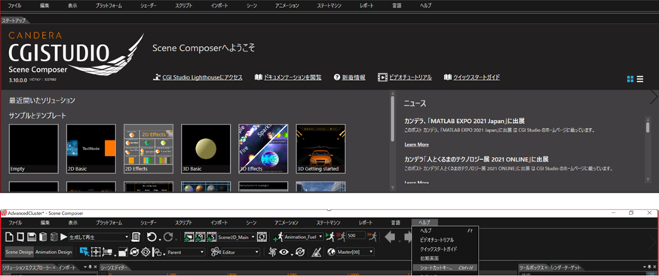Screen dimensions: 659x276
Task: Click the globe icon beside Master[00]
Action: [x=331, y=252]
